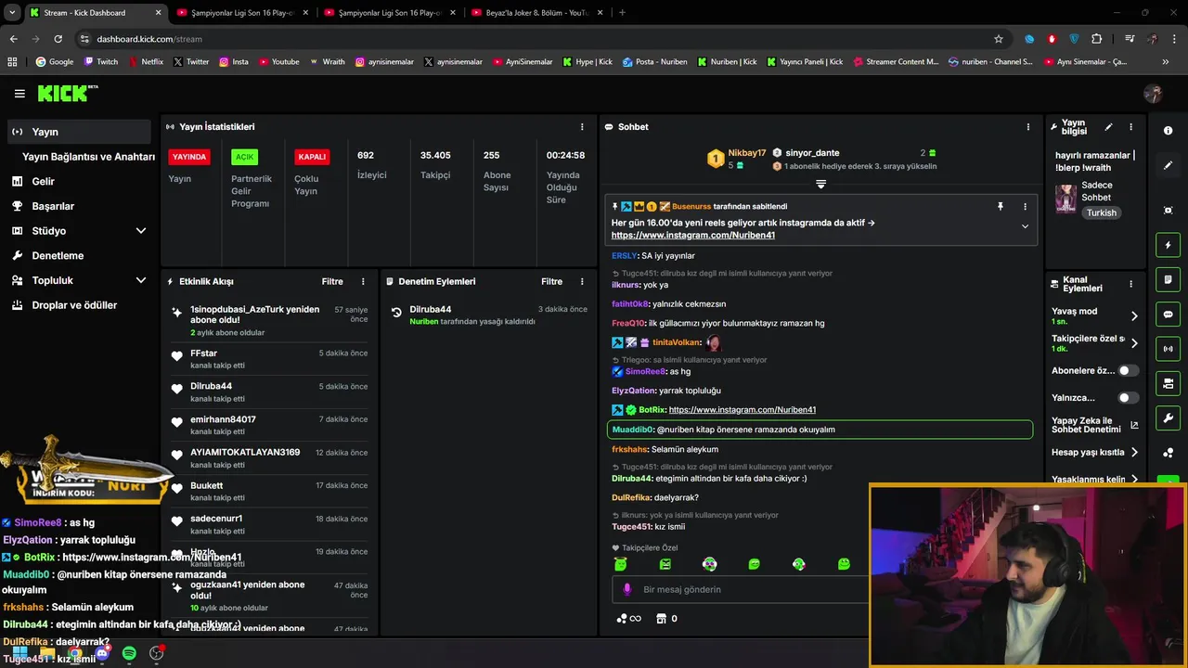
Task: Reload the browser page
Action: pos(58,39)
